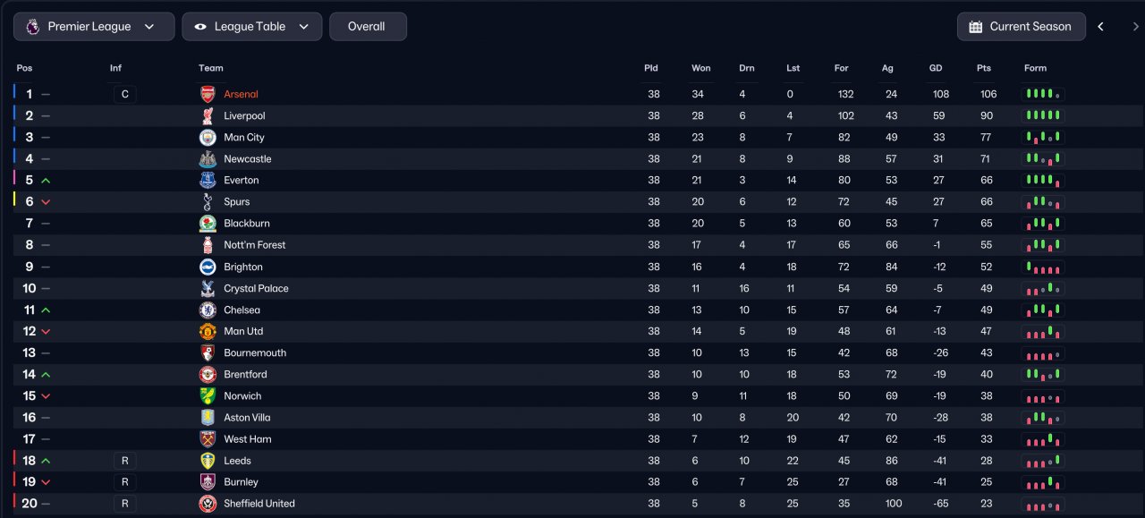This screenshot has height=518, width=1145.
Task: Click the Arsenal club crest icon
Action: point(208,94)
